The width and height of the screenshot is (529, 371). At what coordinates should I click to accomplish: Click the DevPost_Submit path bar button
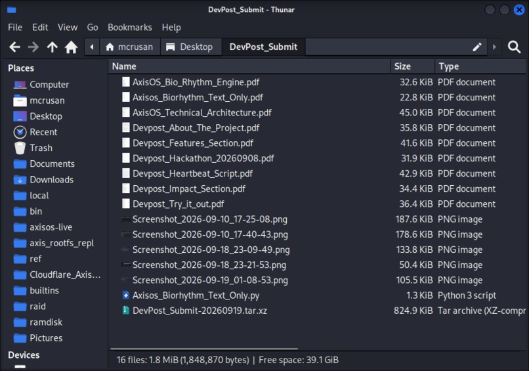tap(263, 47)
